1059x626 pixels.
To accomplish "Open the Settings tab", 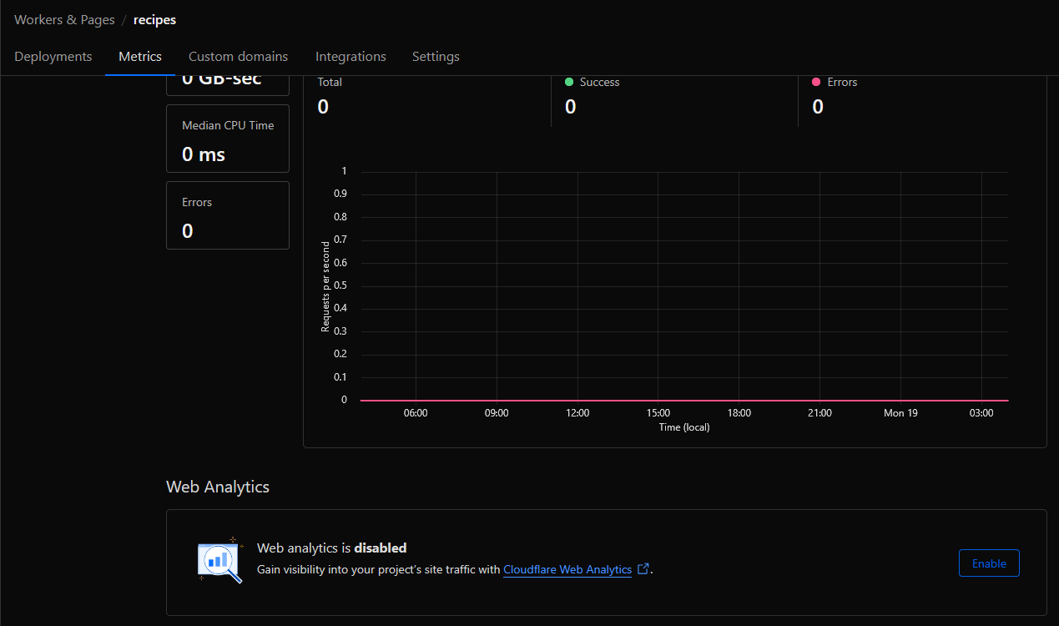I will point(436,57).
